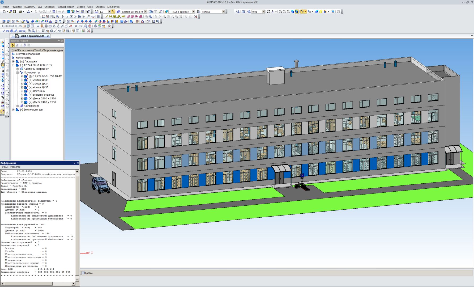Open the Системный слой layer dropdown

pos(146,12)
